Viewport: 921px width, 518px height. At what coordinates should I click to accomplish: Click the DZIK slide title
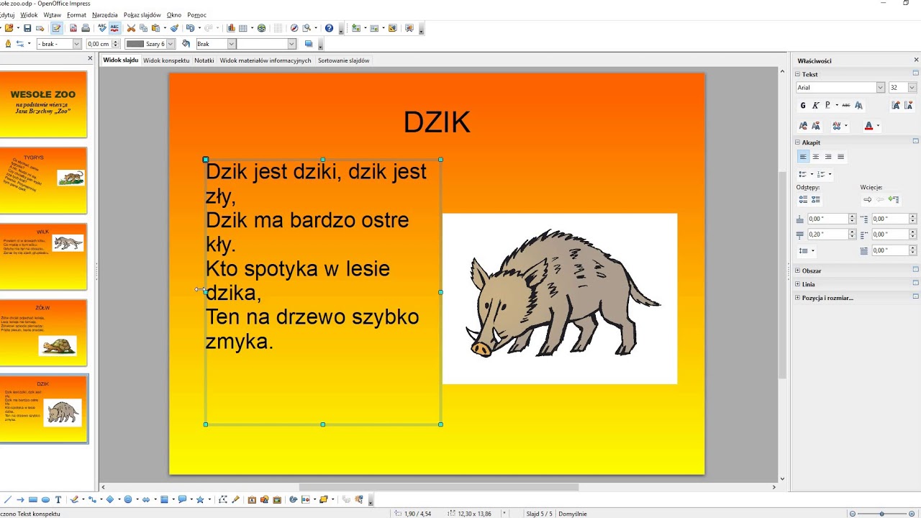point(437,122)
